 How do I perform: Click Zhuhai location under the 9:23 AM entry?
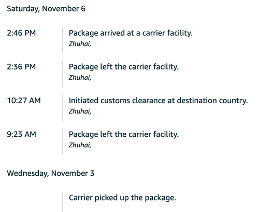[x=80, y=145]
